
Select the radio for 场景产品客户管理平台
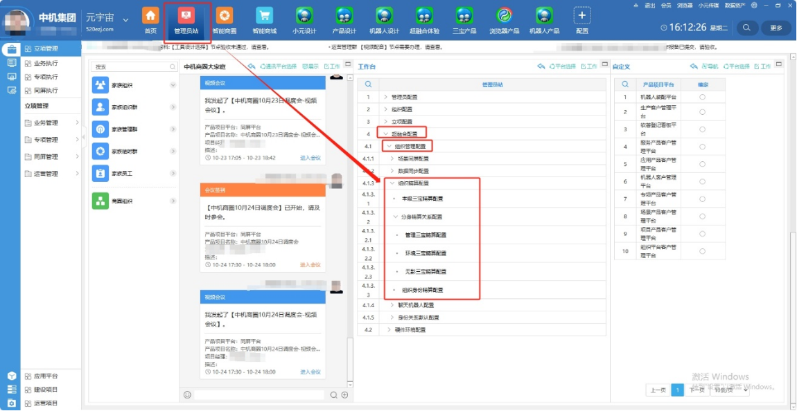[x=703, y=216]
